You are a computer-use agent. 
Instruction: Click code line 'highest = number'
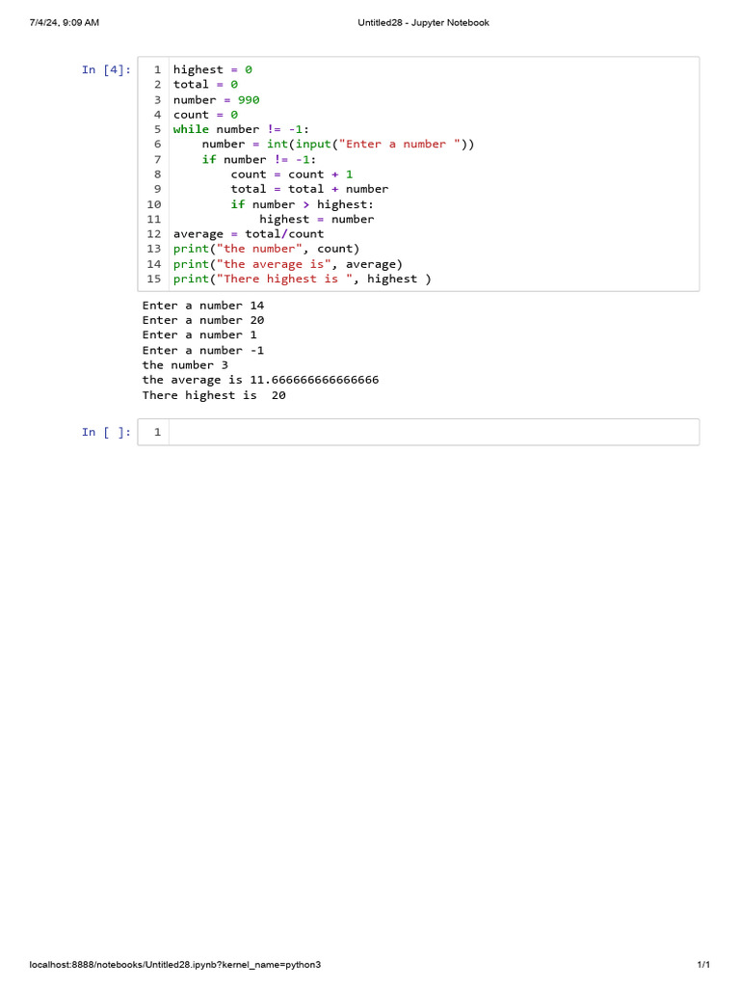(x=316, y=219)
